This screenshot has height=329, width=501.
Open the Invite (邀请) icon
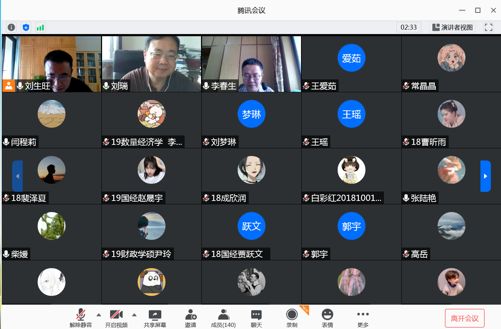191,318
